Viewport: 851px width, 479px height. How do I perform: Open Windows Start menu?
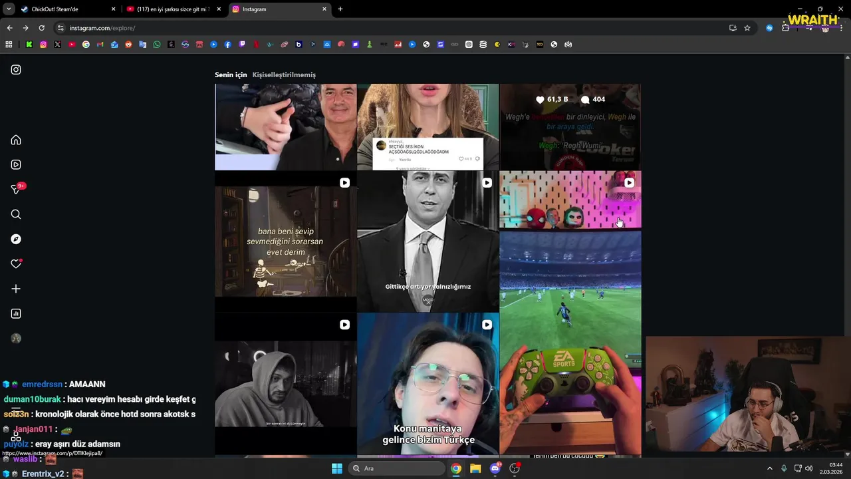(x=336, y=468)
